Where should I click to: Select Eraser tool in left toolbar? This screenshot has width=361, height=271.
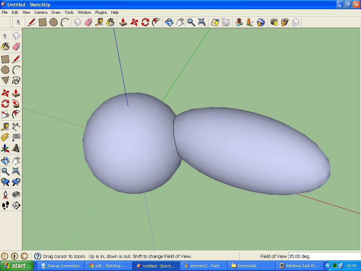pos(16,47)
